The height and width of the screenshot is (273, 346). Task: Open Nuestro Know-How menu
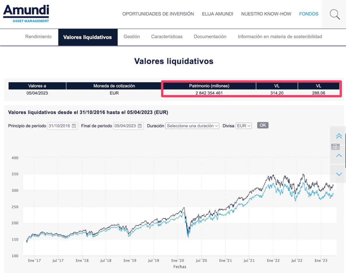(x=266, y=14)
